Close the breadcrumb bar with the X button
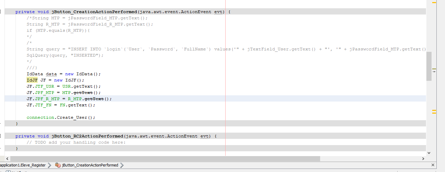The height and width of the screenshot is (172, 445). pos(433,165)
